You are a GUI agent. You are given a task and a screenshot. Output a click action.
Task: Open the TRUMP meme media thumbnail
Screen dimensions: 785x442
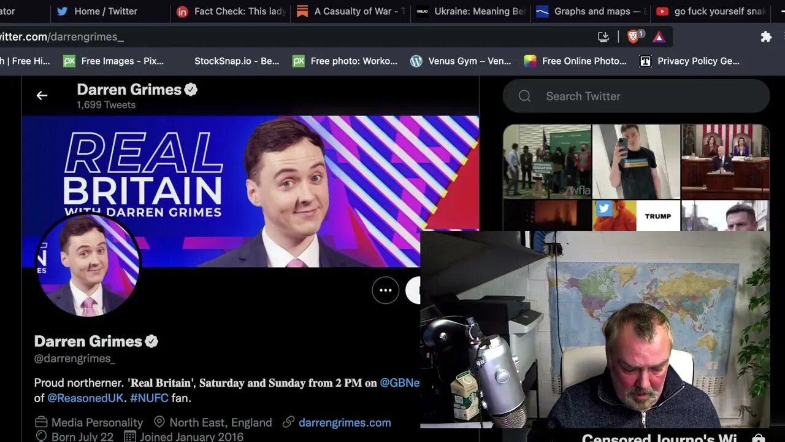[636, 215]
